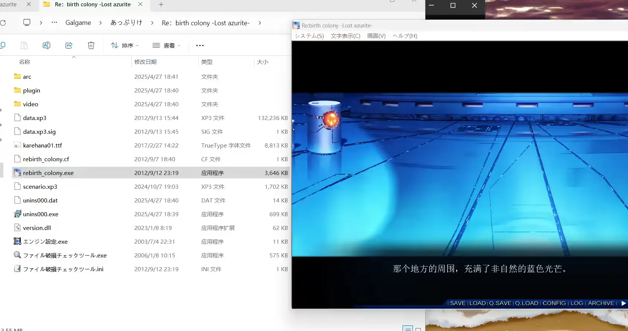
Task: Click the data.xp3 file icon
Action: coord(17,117)
